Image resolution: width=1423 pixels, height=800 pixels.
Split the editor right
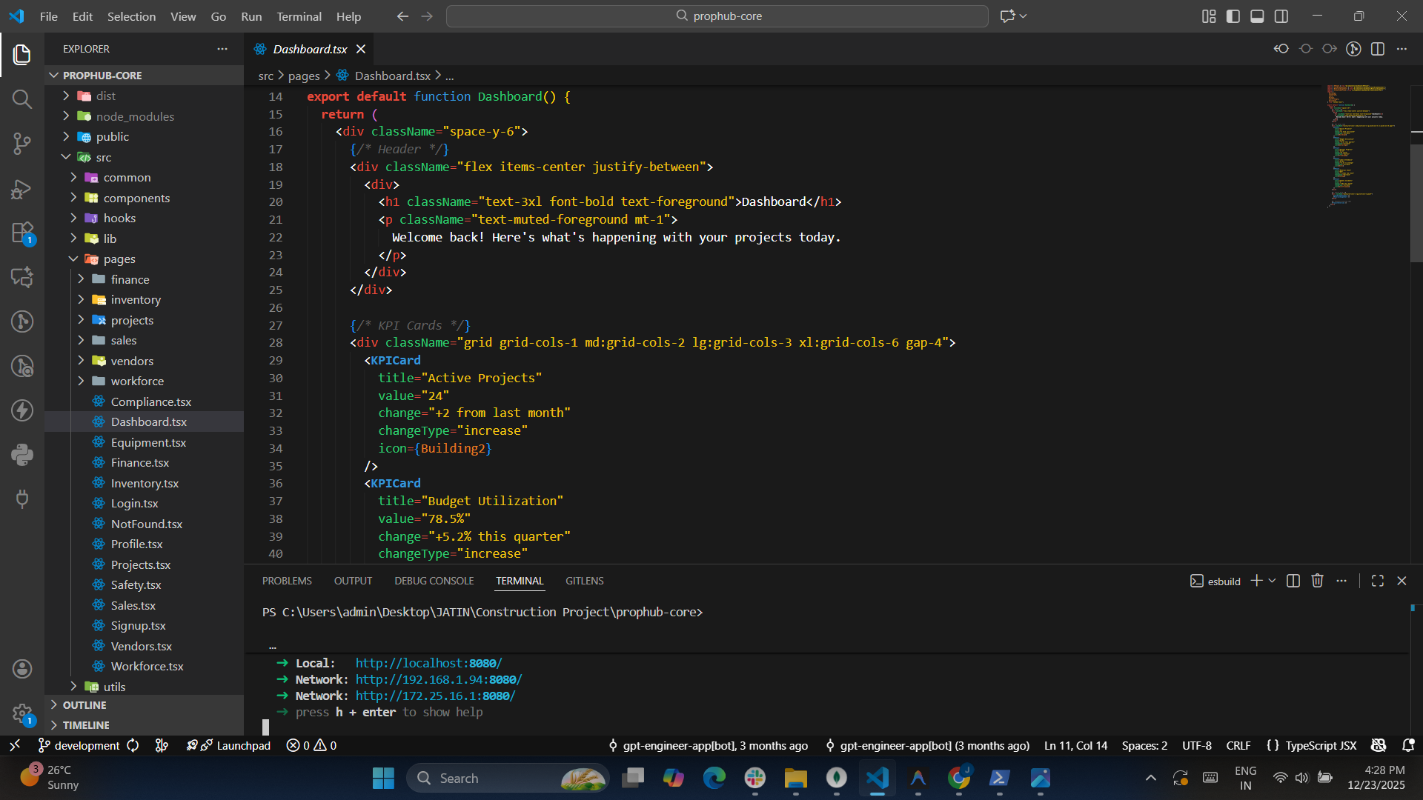pos(1378,49)
